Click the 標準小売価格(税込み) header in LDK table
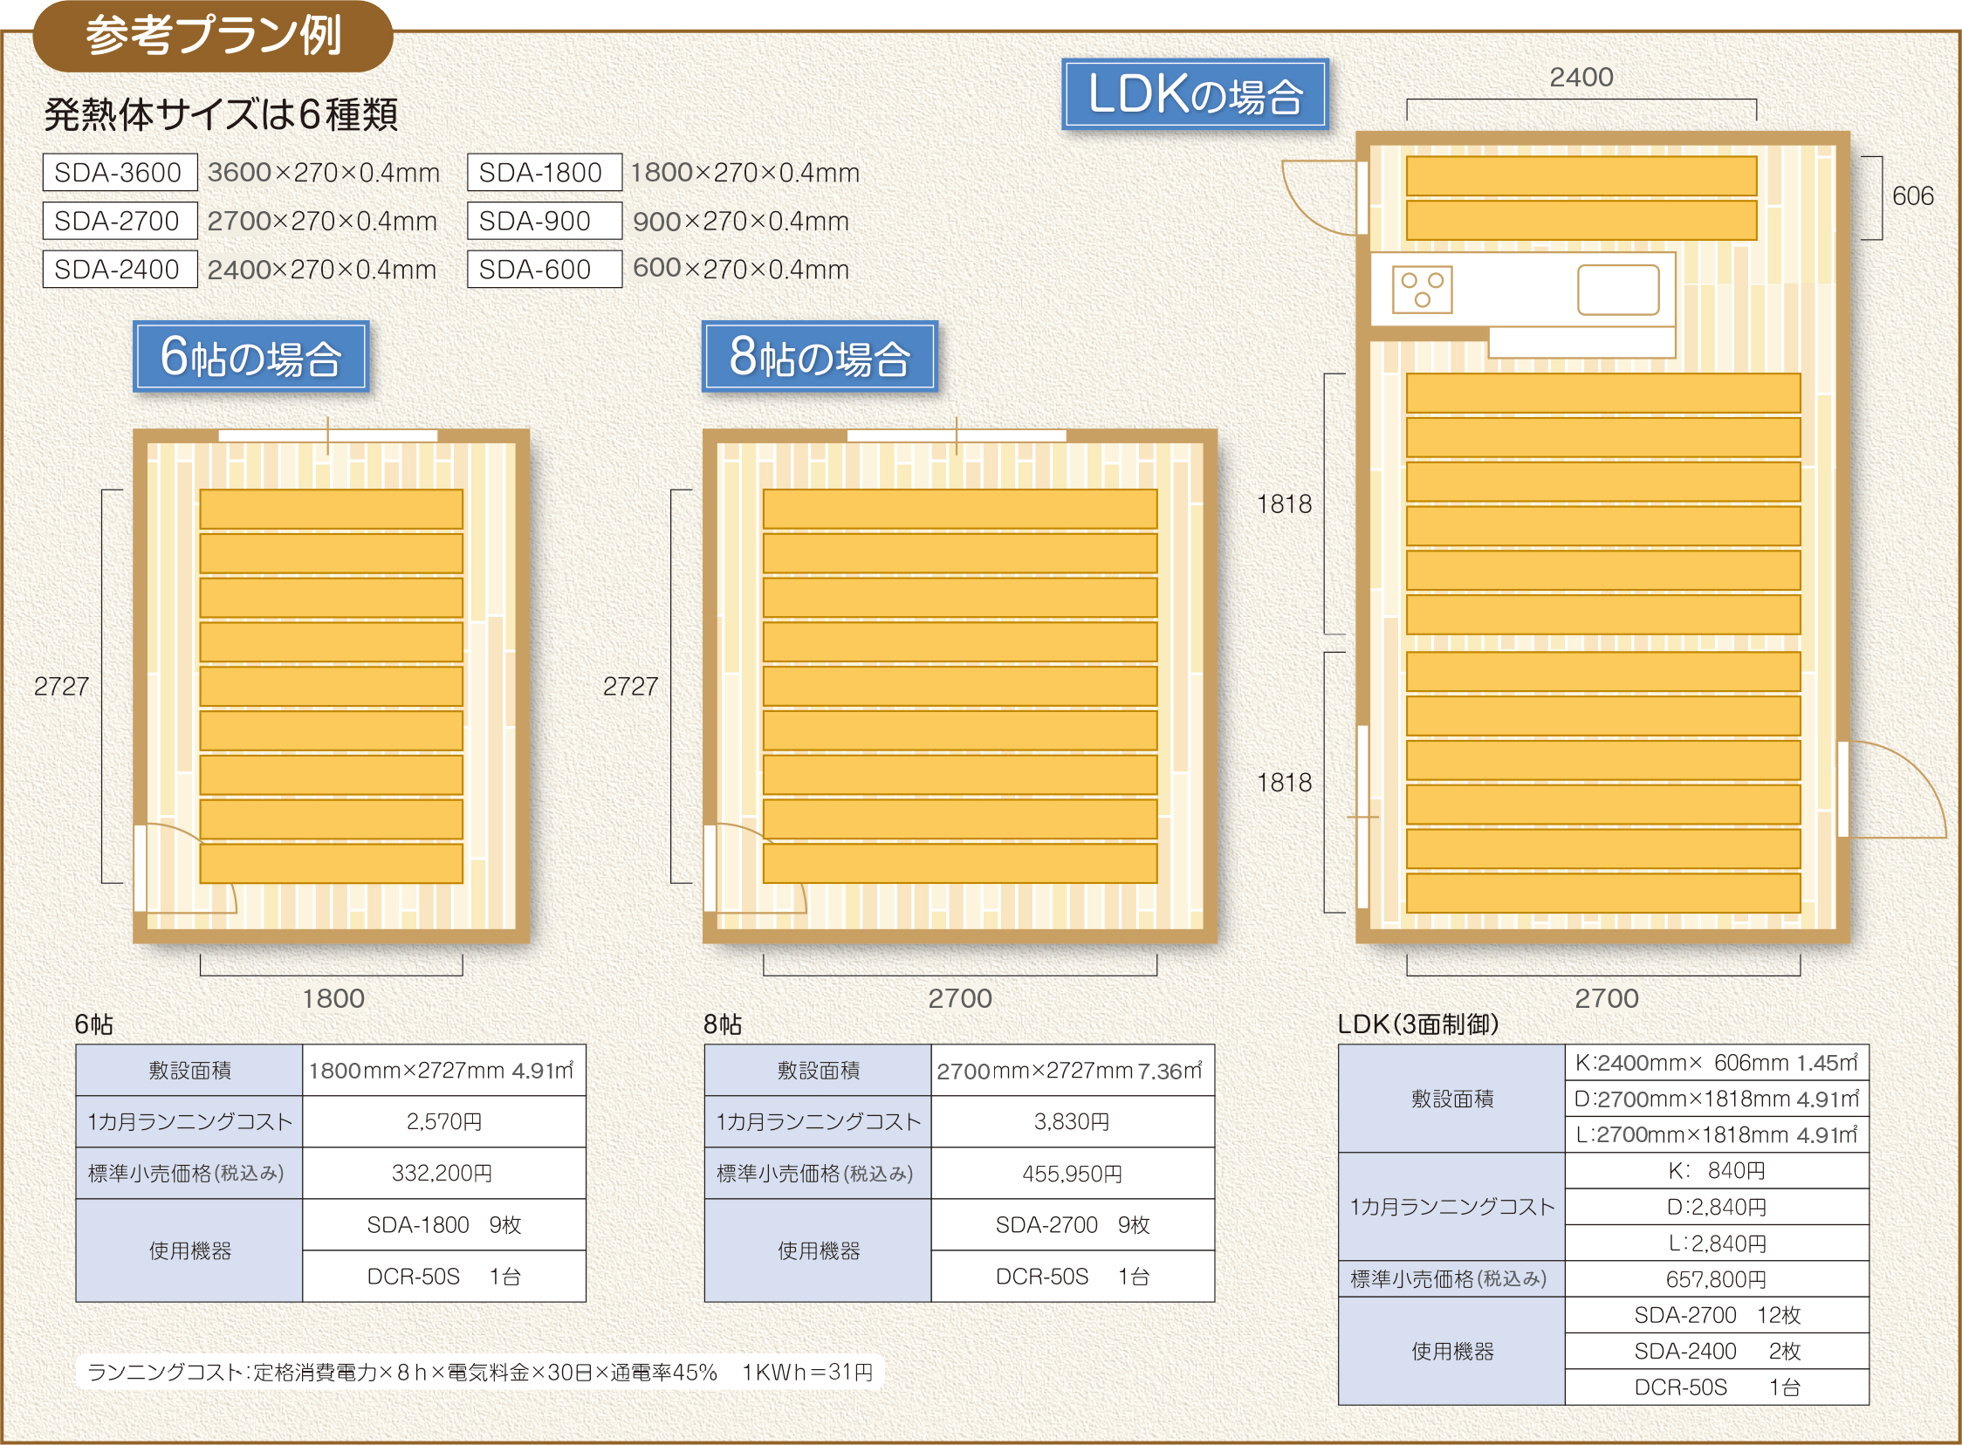The height and width of the screenshot is (1445, 1962). click(1451, 1279)
